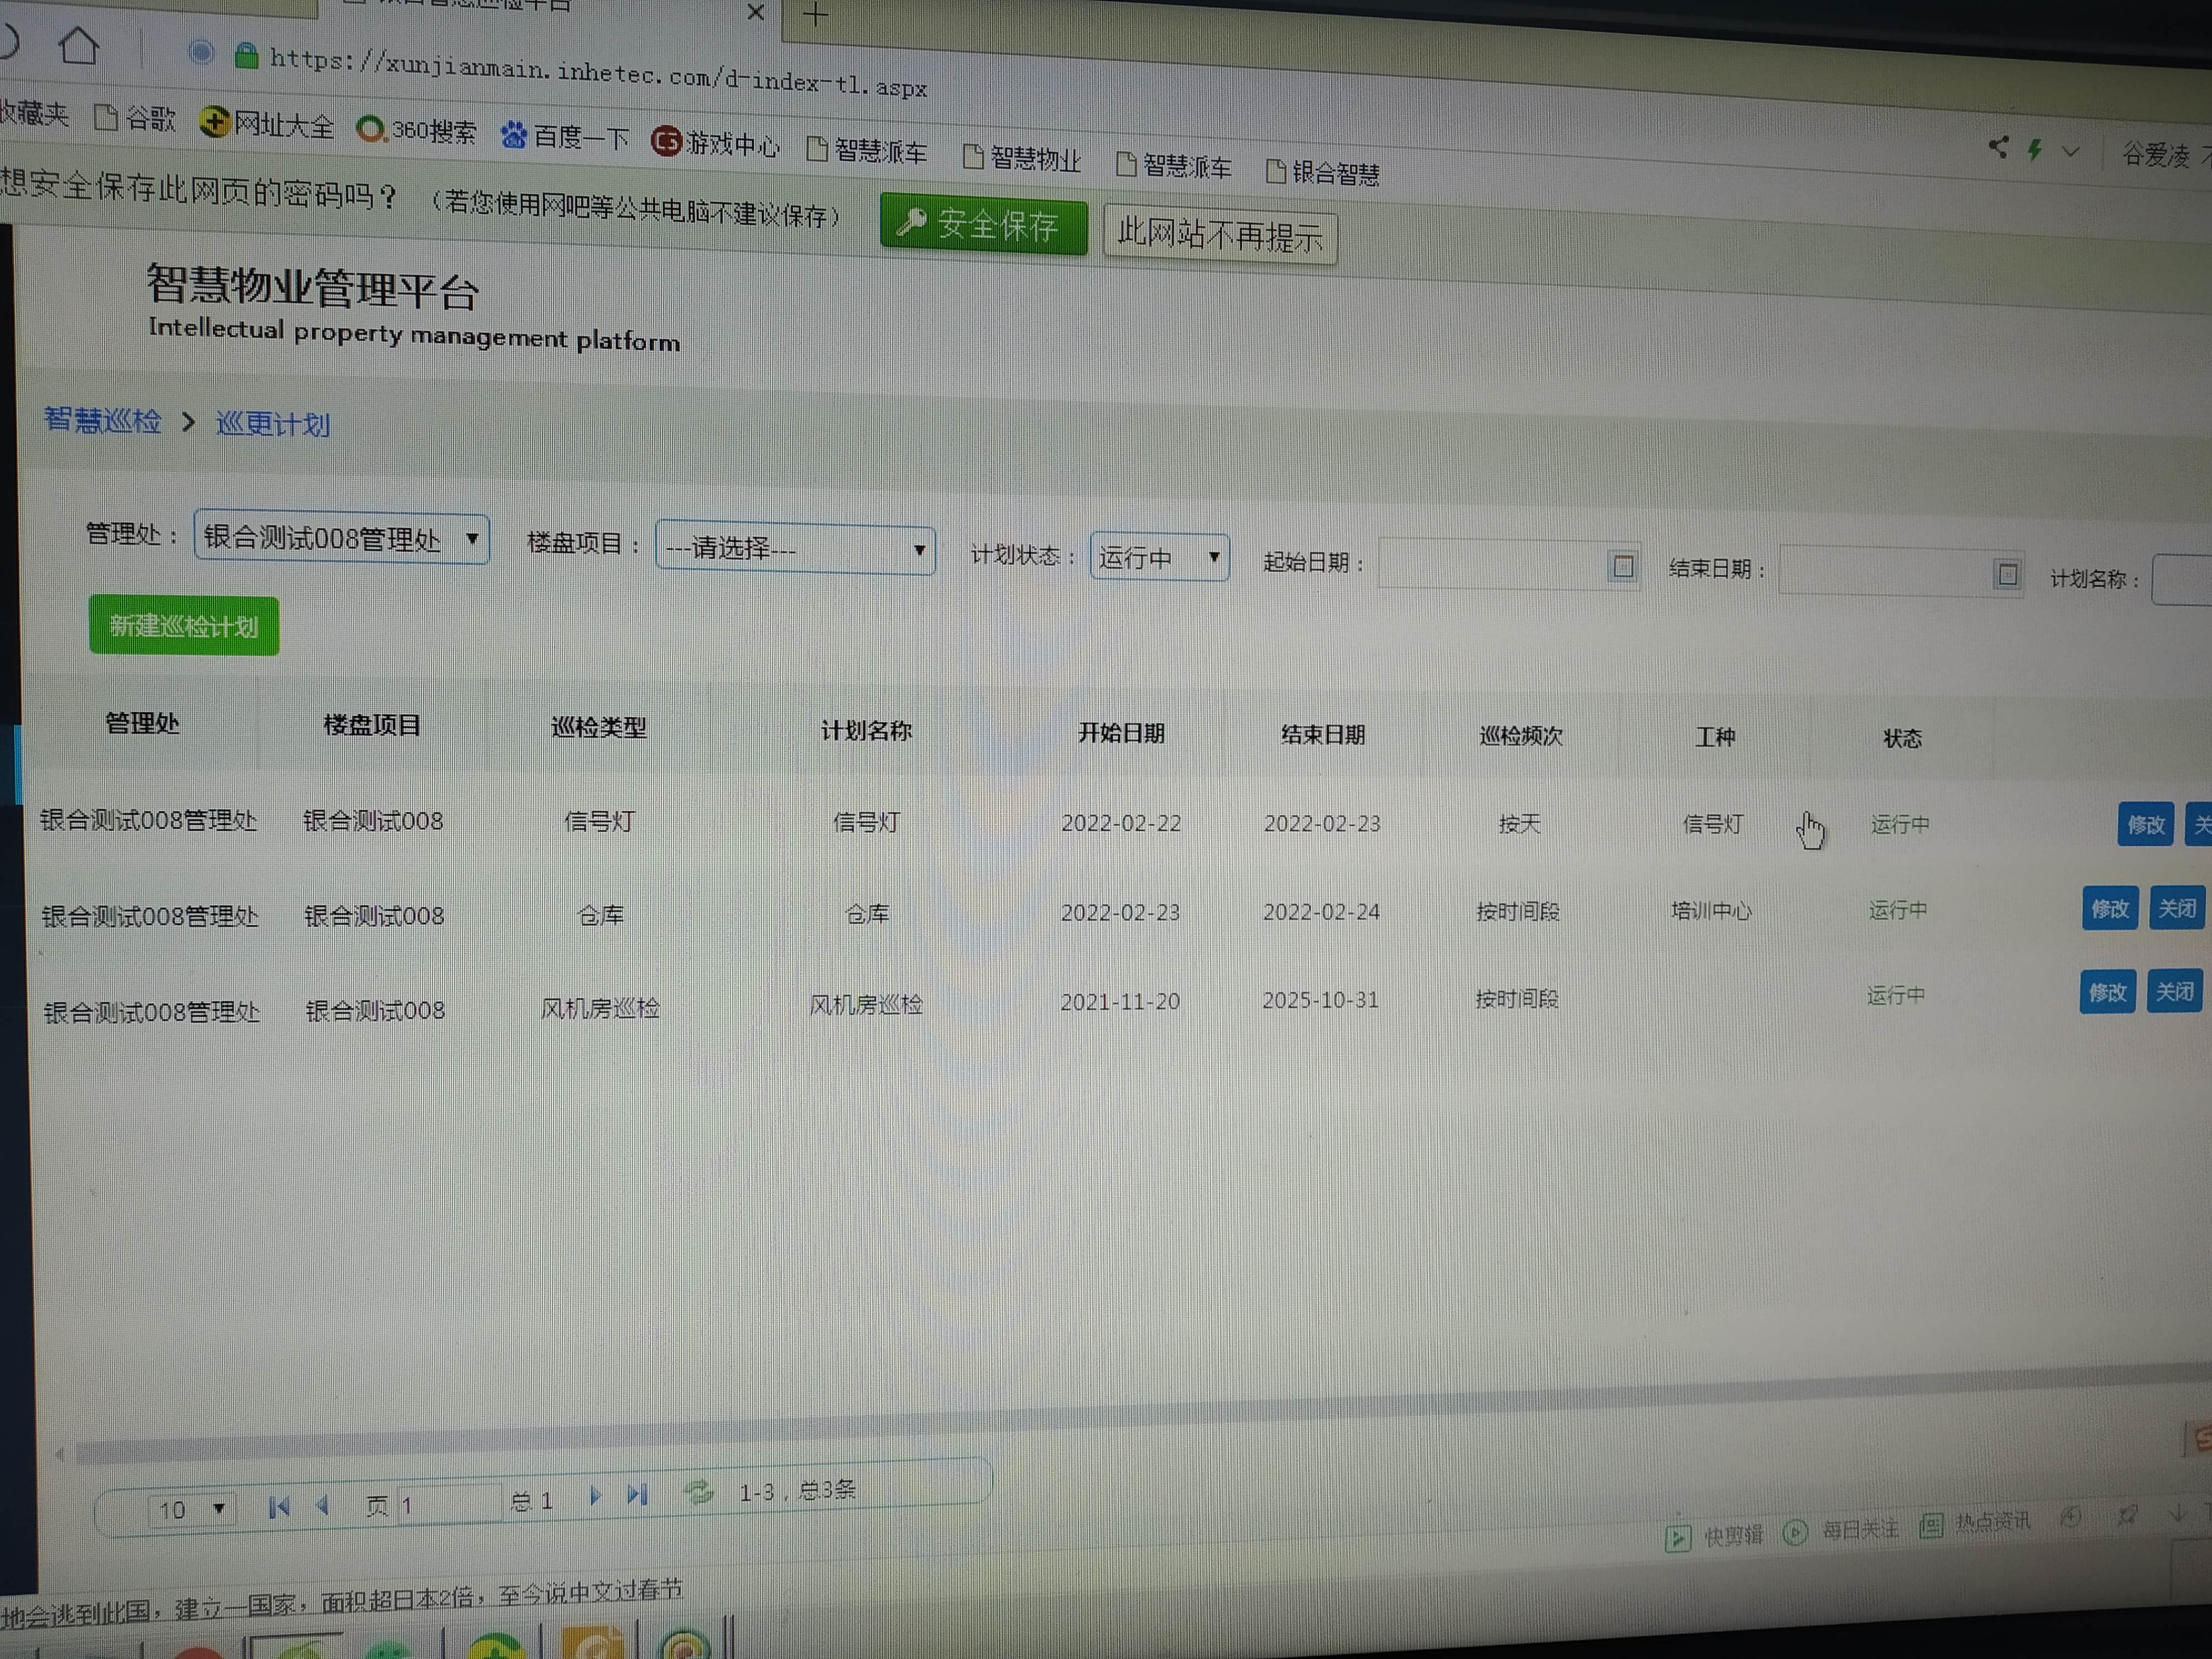This screenshot has height=1659, width=2212.
Task: Go to last page of results
Action: click(637, 1495)
